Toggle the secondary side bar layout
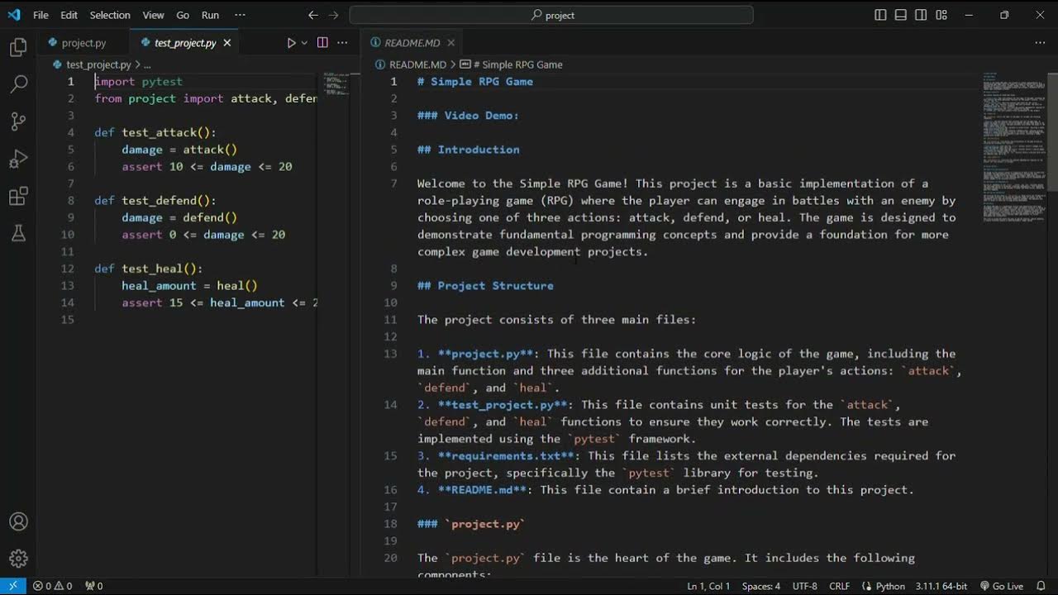Image resolution: width=1058 pixels, height=595 pixels. 921,15
